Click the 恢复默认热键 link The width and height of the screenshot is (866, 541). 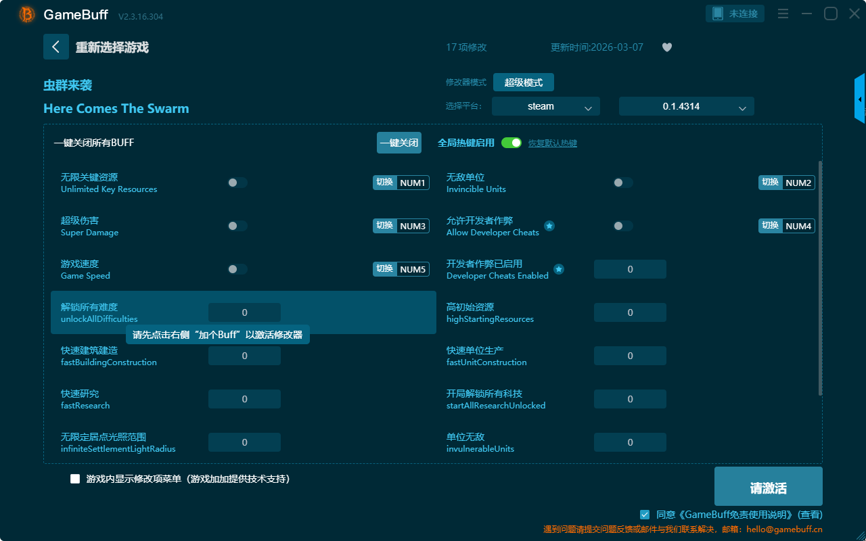click(x=552, y=143)
